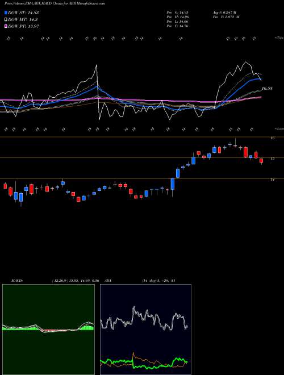Click the EMA spike peak on upper chart
Viewport: 284px width, 375px height.
(97, 65)
